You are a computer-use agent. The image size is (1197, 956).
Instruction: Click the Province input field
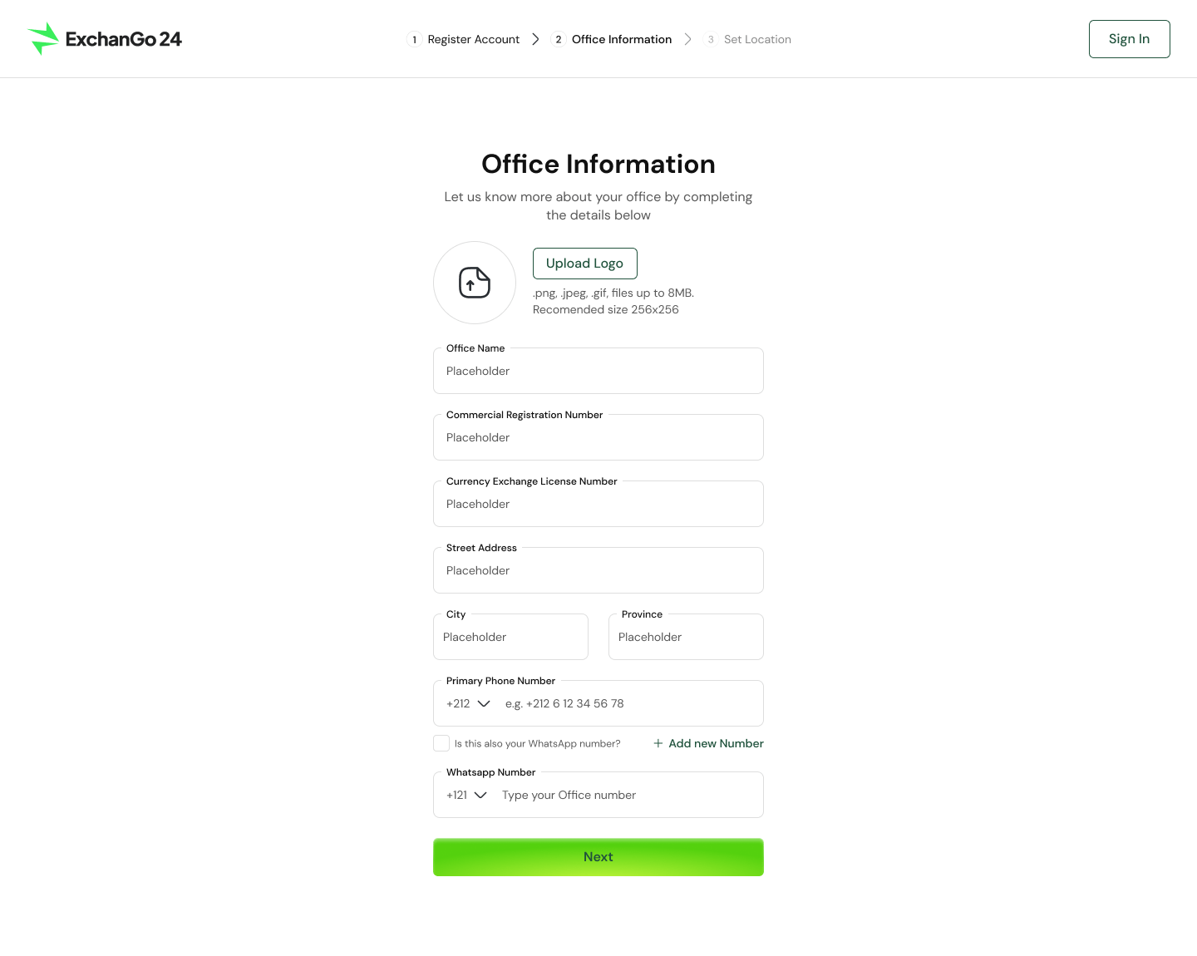click(x=685, y=638)
